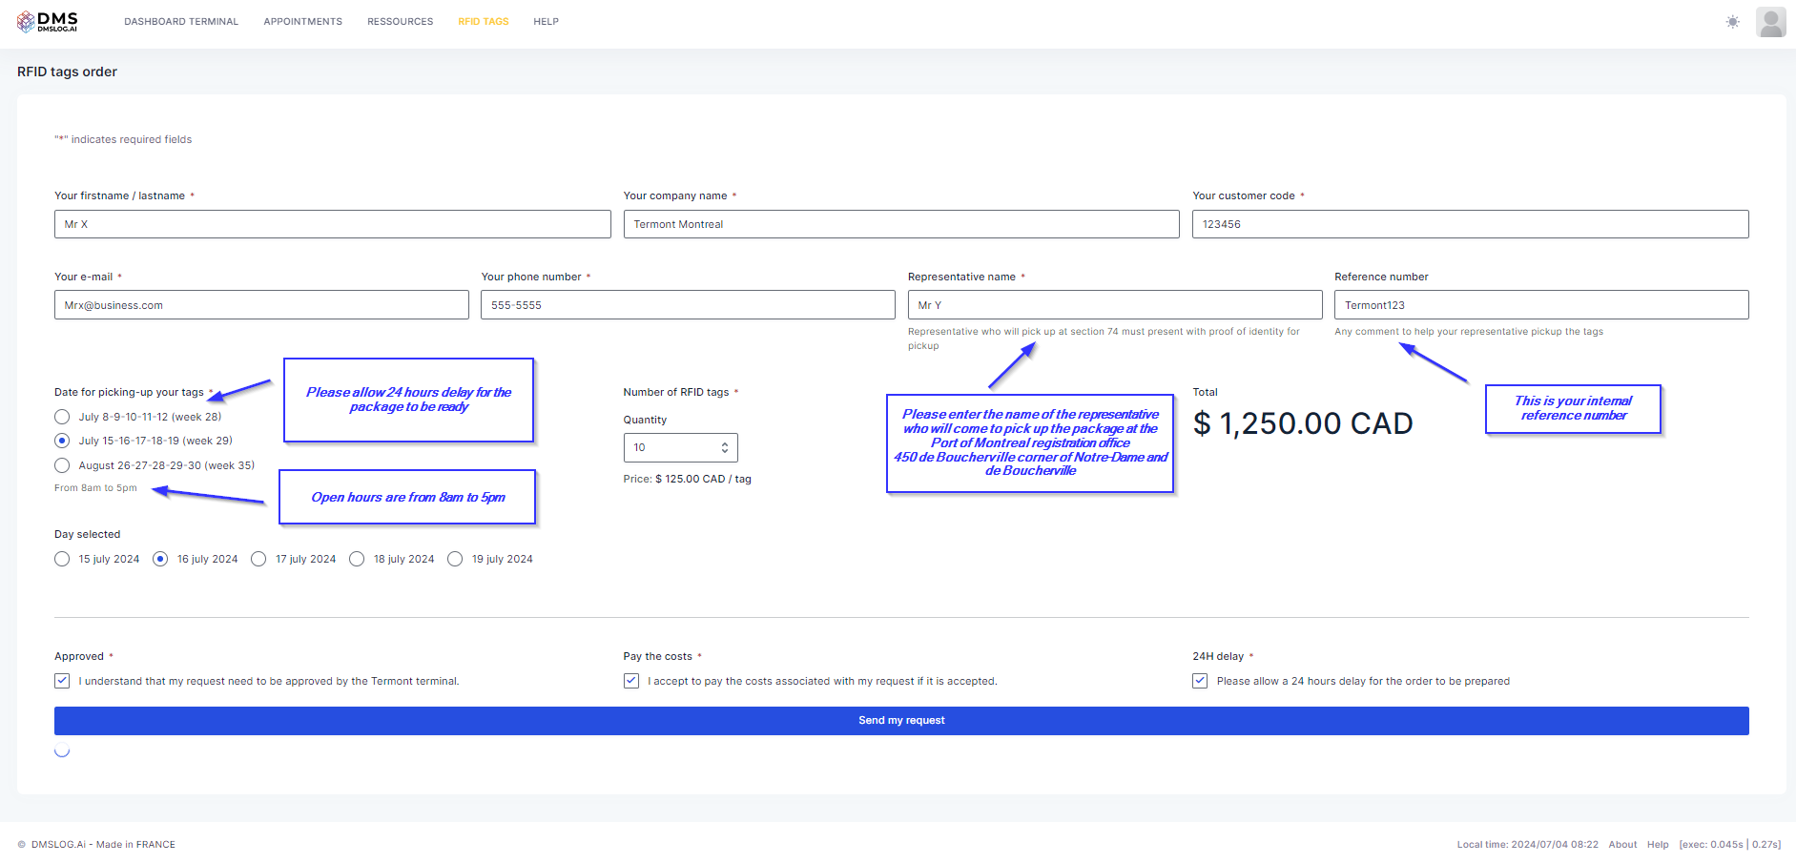
Task: Open the user profile avatar
Action: 1770,22
